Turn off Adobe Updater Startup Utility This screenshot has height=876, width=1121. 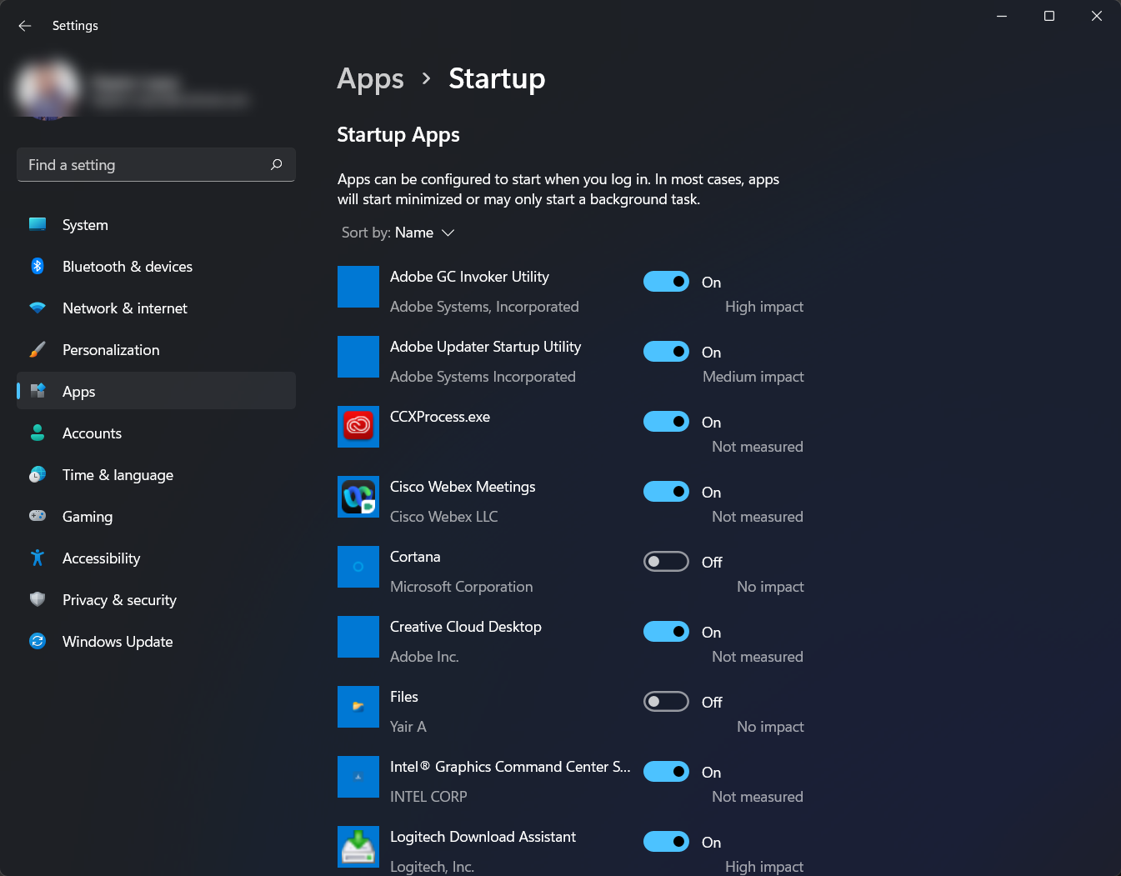(666, 352)
